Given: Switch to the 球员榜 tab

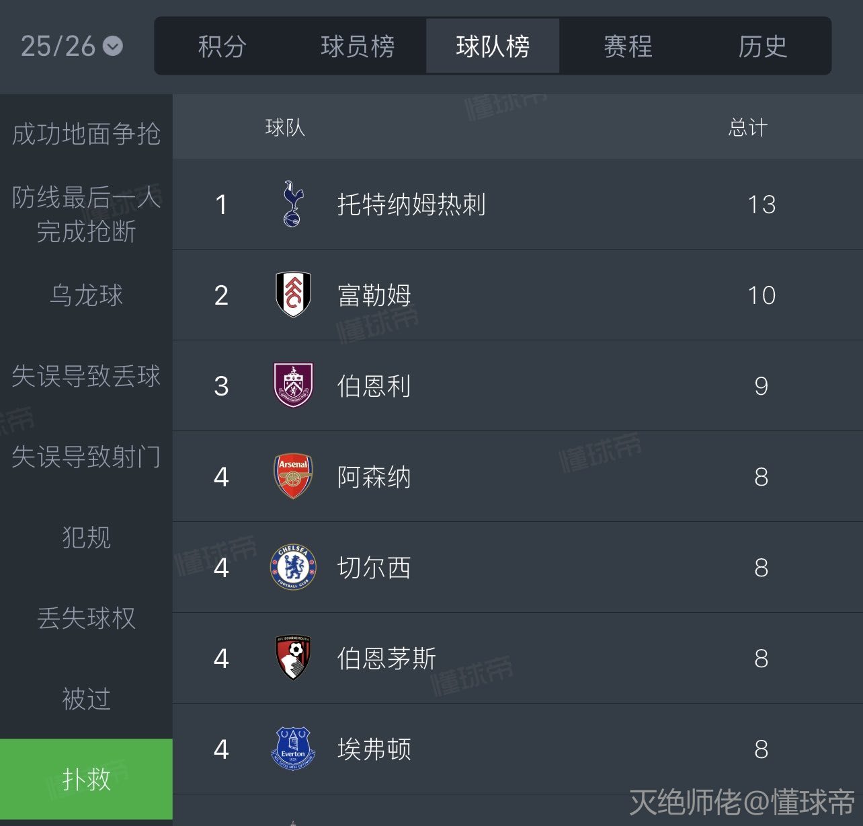Looking at the screenshot, I should (358, 46).
